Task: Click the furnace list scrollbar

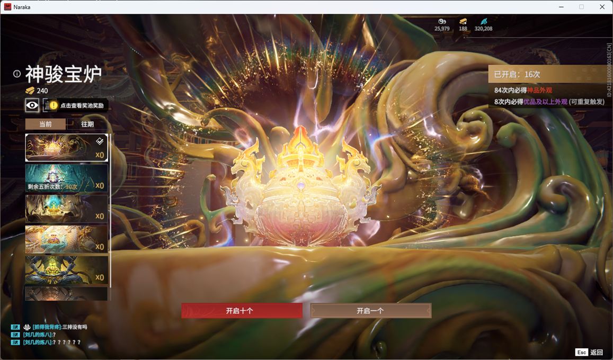Action: tap(110, 211)
